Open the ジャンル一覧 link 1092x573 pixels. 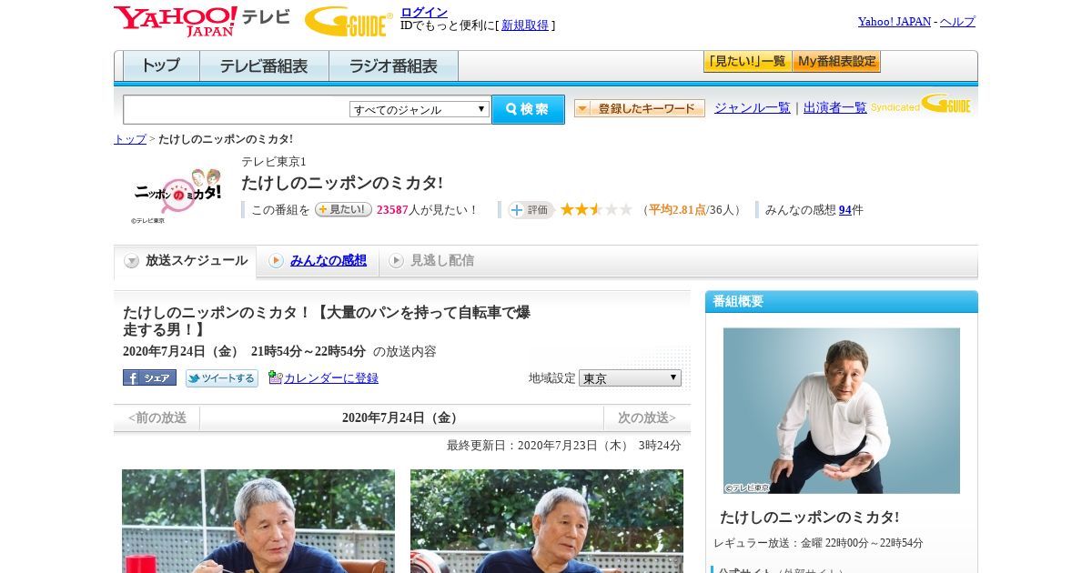(x=753, y=108)
